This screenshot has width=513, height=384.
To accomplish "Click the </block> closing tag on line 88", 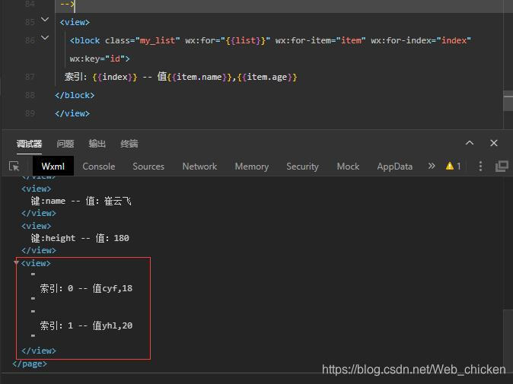I will point(75,95).
